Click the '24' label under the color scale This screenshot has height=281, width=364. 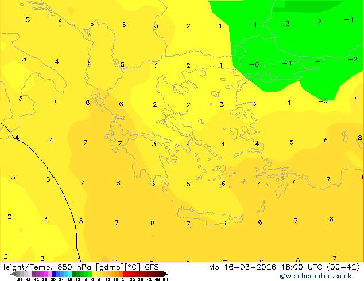pyautogui.click(x=124, y=279)
